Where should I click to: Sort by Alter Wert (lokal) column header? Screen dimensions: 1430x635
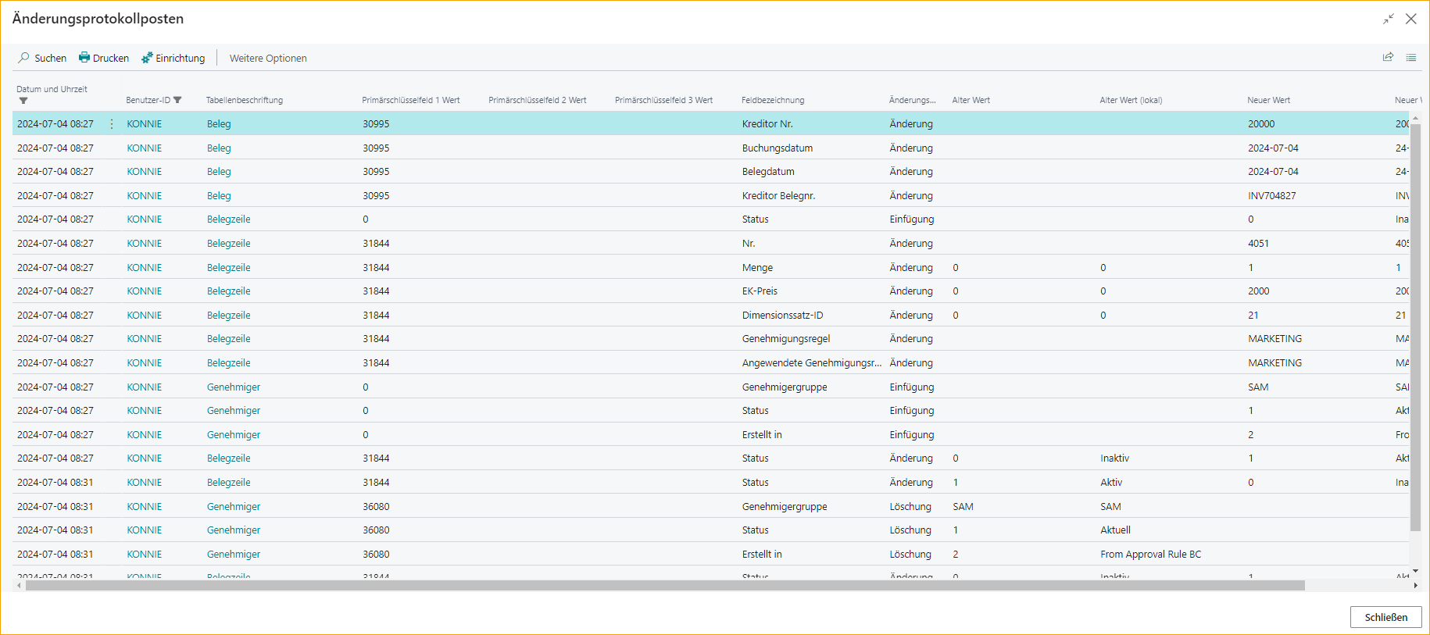[1131, 100]
